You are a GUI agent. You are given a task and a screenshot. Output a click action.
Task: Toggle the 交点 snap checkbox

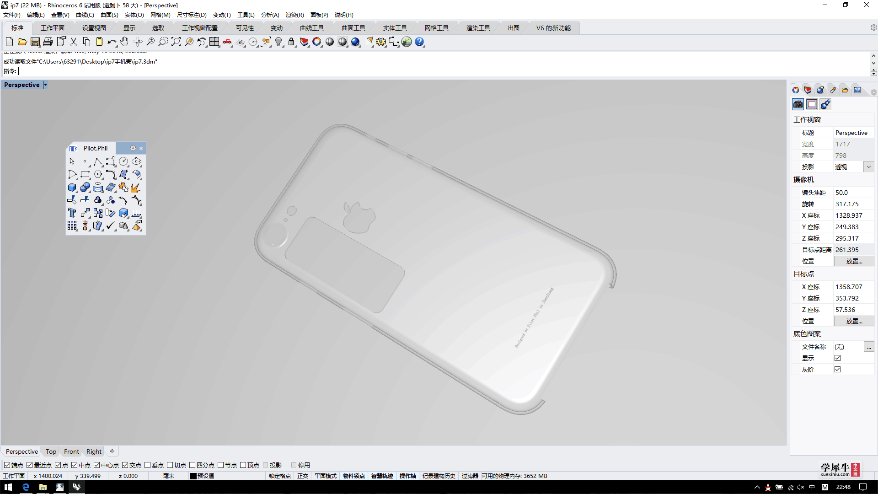(125, 465)
